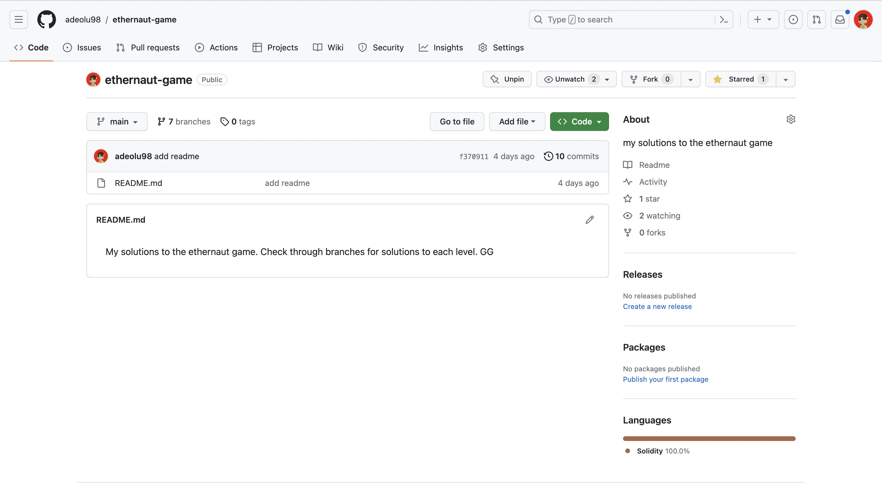Toggle the Starred button to unstar
882x487 pixels.
point(740,79)
